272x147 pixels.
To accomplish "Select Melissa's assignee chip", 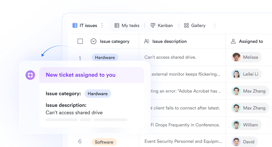I will tap(246, 57).
